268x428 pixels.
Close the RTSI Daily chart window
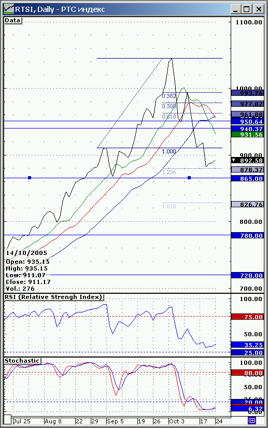click(x=259, y=9)
